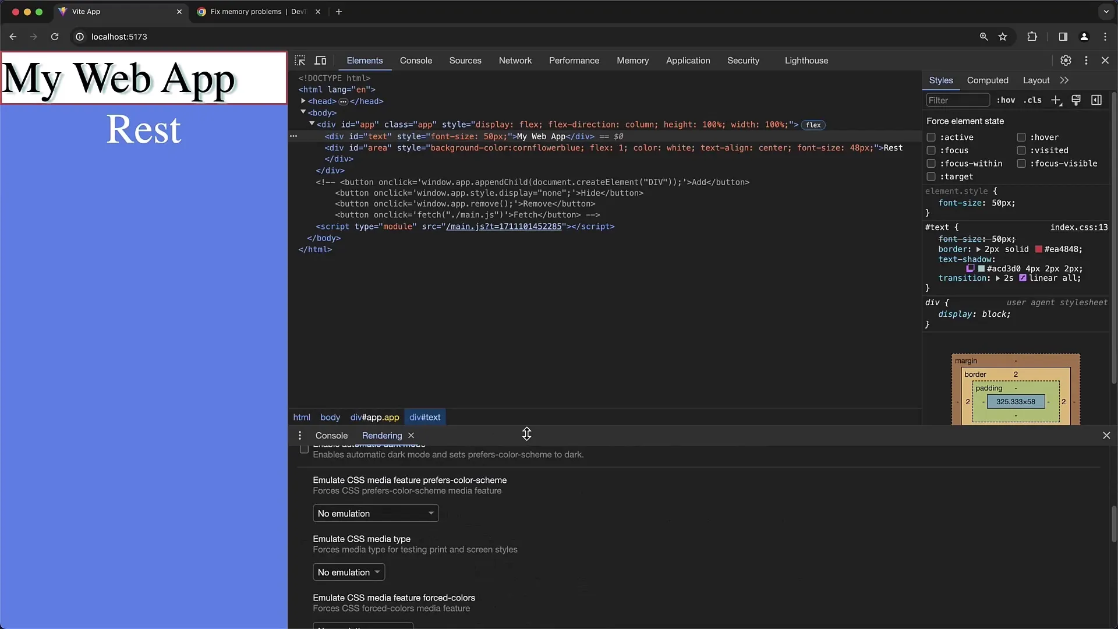Viewport: 1118px width, 629px height.
Task: Expand the transition shorthand property
Action: pos(997,278)
